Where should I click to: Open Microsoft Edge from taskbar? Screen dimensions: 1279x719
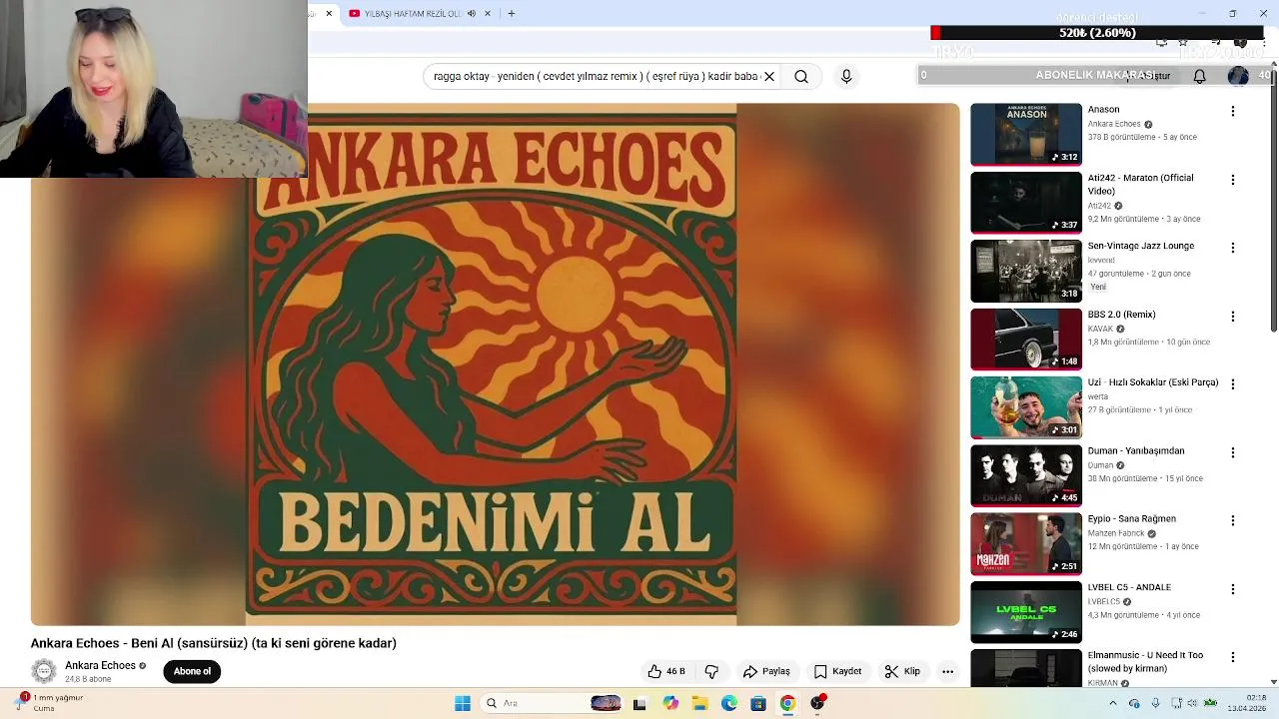(x=728, y=703)
